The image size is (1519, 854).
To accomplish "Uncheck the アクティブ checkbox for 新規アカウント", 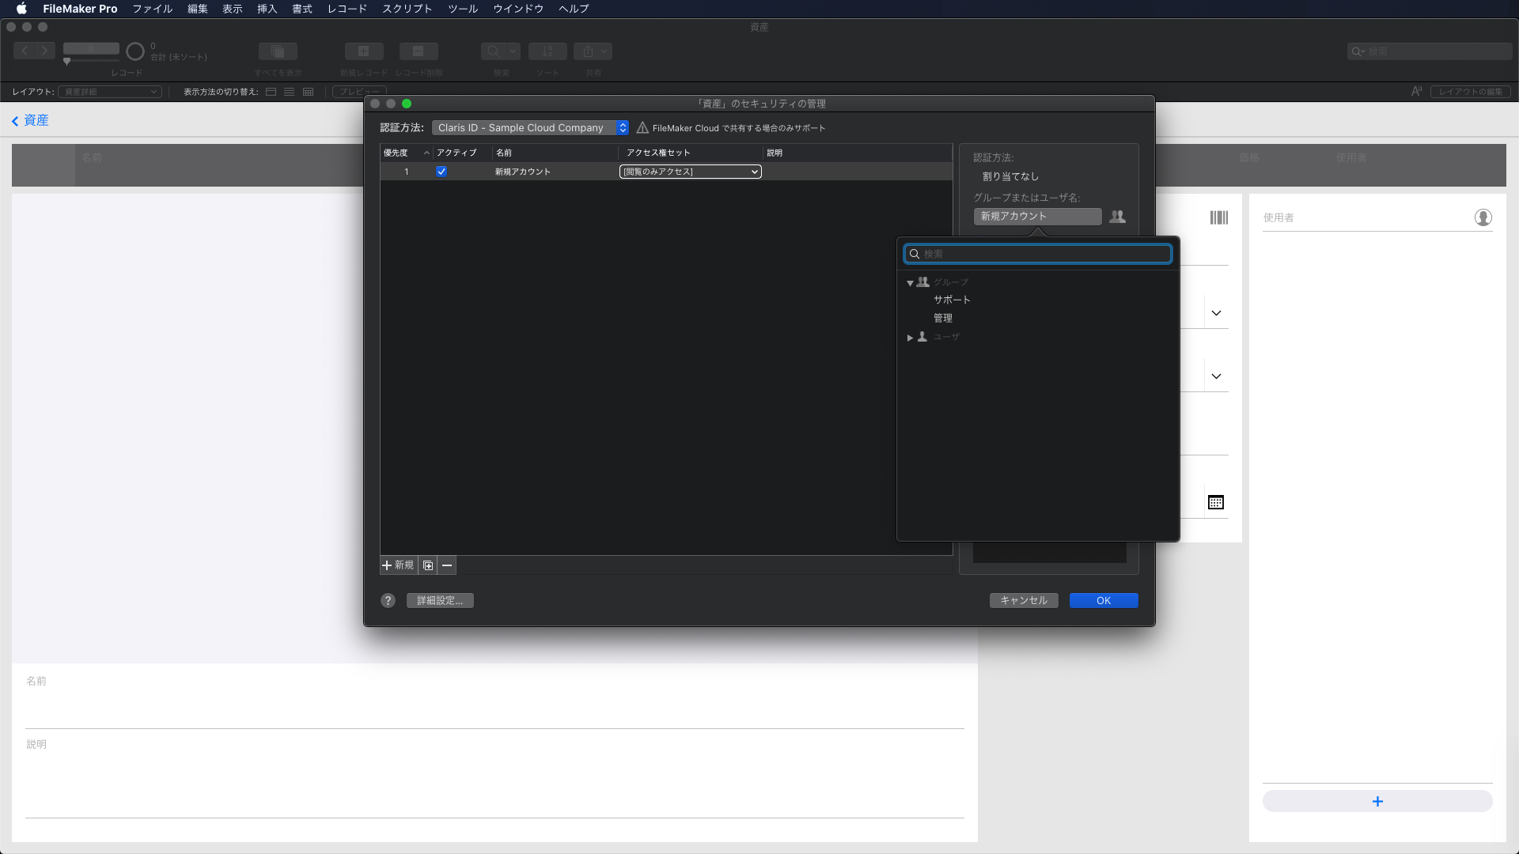I will click(x=441, y=172).
